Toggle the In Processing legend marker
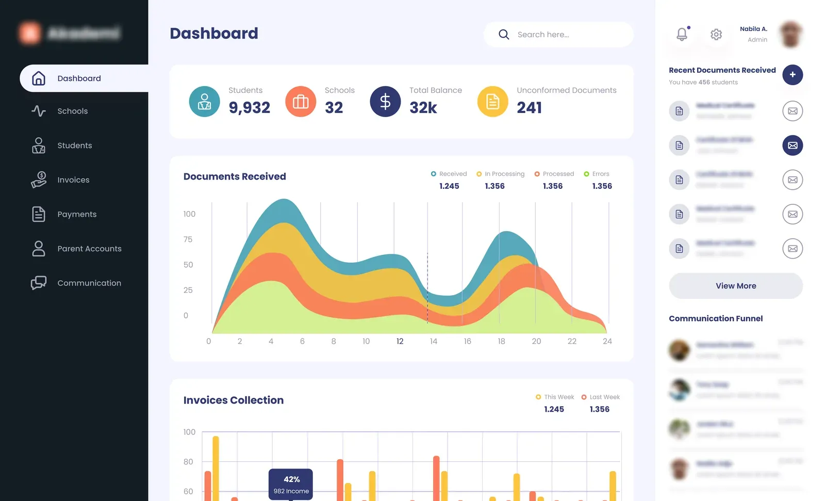This screenshot has height=501, width=825. (479, 174)
